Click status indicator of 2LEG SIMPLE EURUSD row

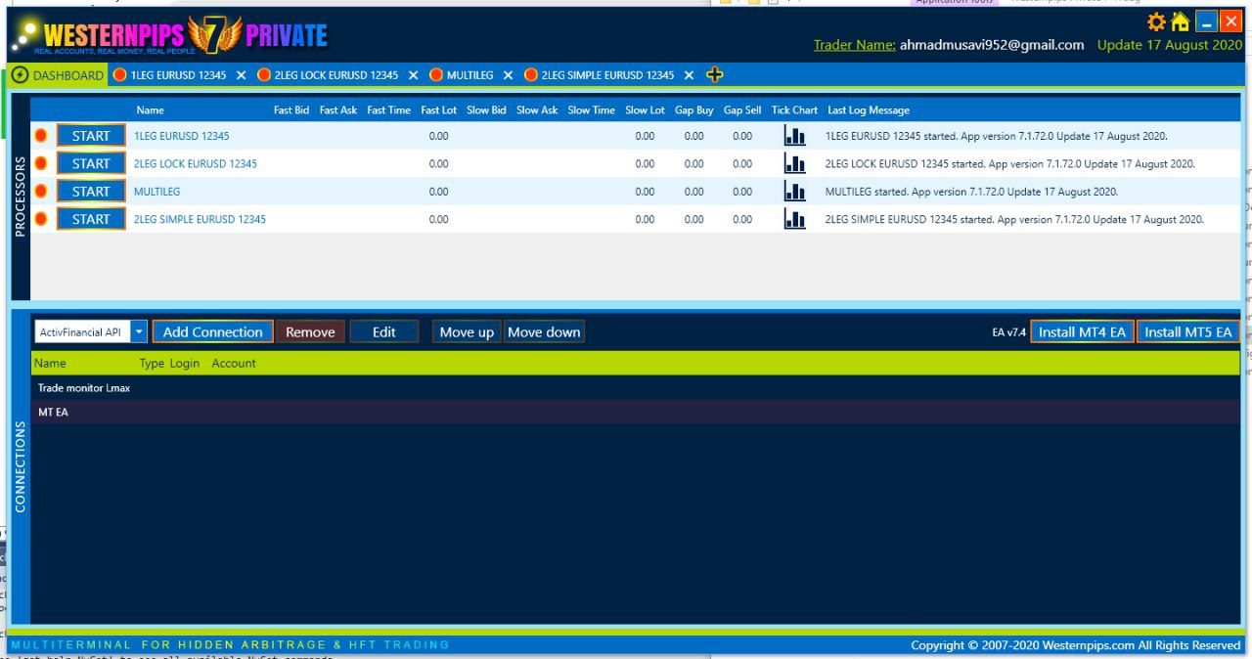[x=41, y=219]
